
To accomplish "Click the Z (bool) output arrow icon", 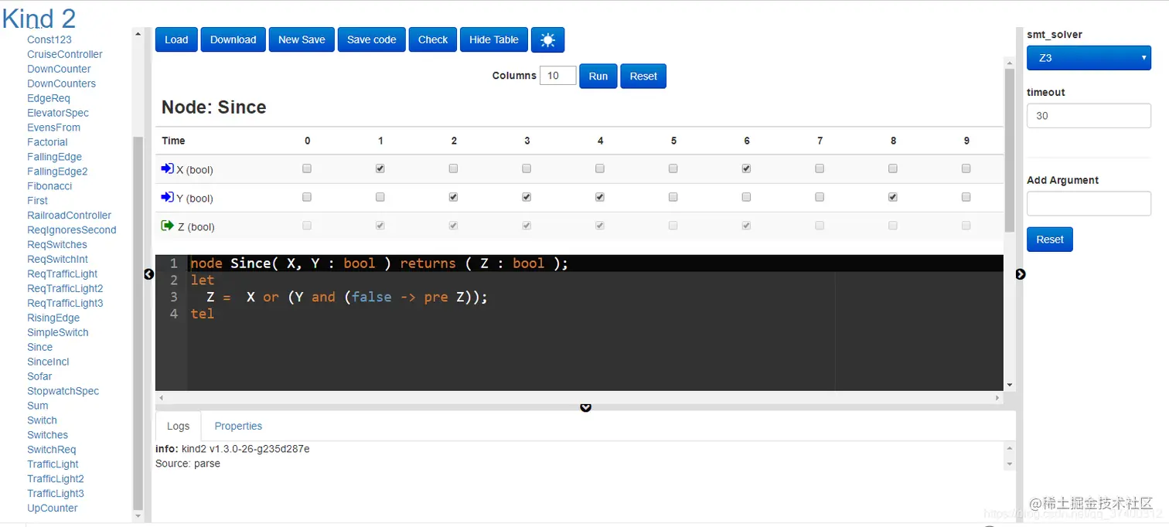I will tap(168, 226).
